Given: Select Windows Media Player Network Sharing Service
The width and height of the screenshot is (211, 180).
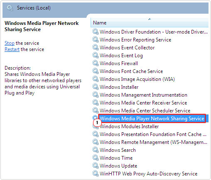Looking at the screenshot, I should click(152, 119).
